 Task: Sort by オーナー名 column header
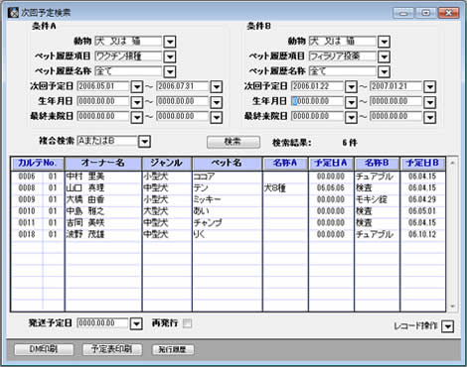[103, 163]
